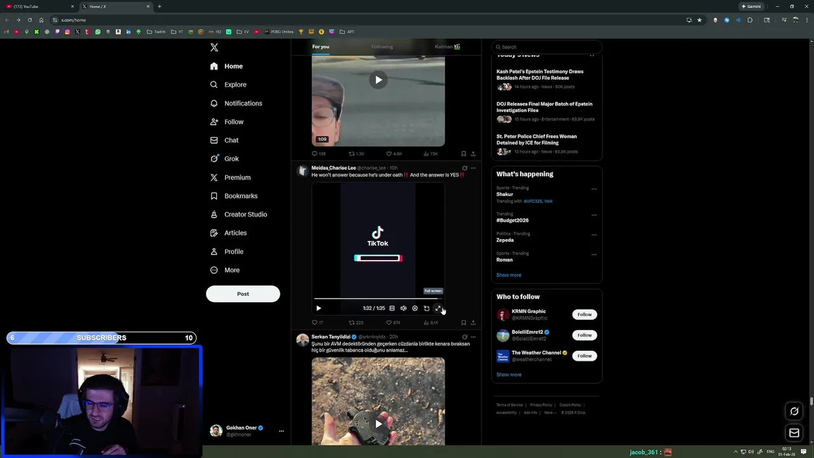Bookmark the post with 73K views

coord(464,154)
